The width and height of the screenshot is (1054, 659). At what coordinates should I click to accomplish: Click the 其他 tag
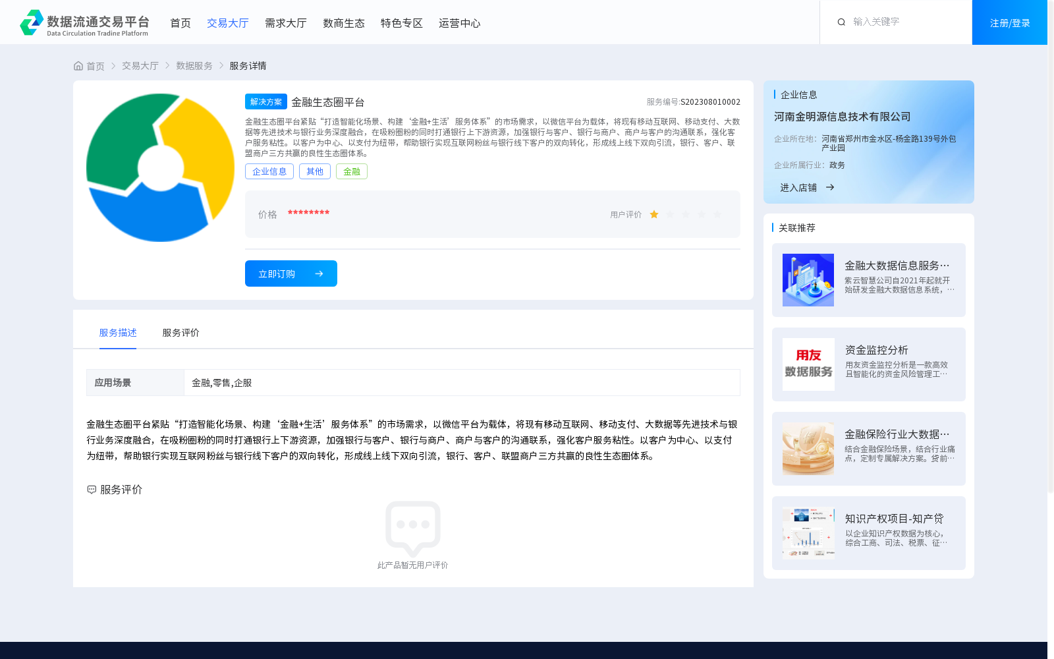click(315, 171)
